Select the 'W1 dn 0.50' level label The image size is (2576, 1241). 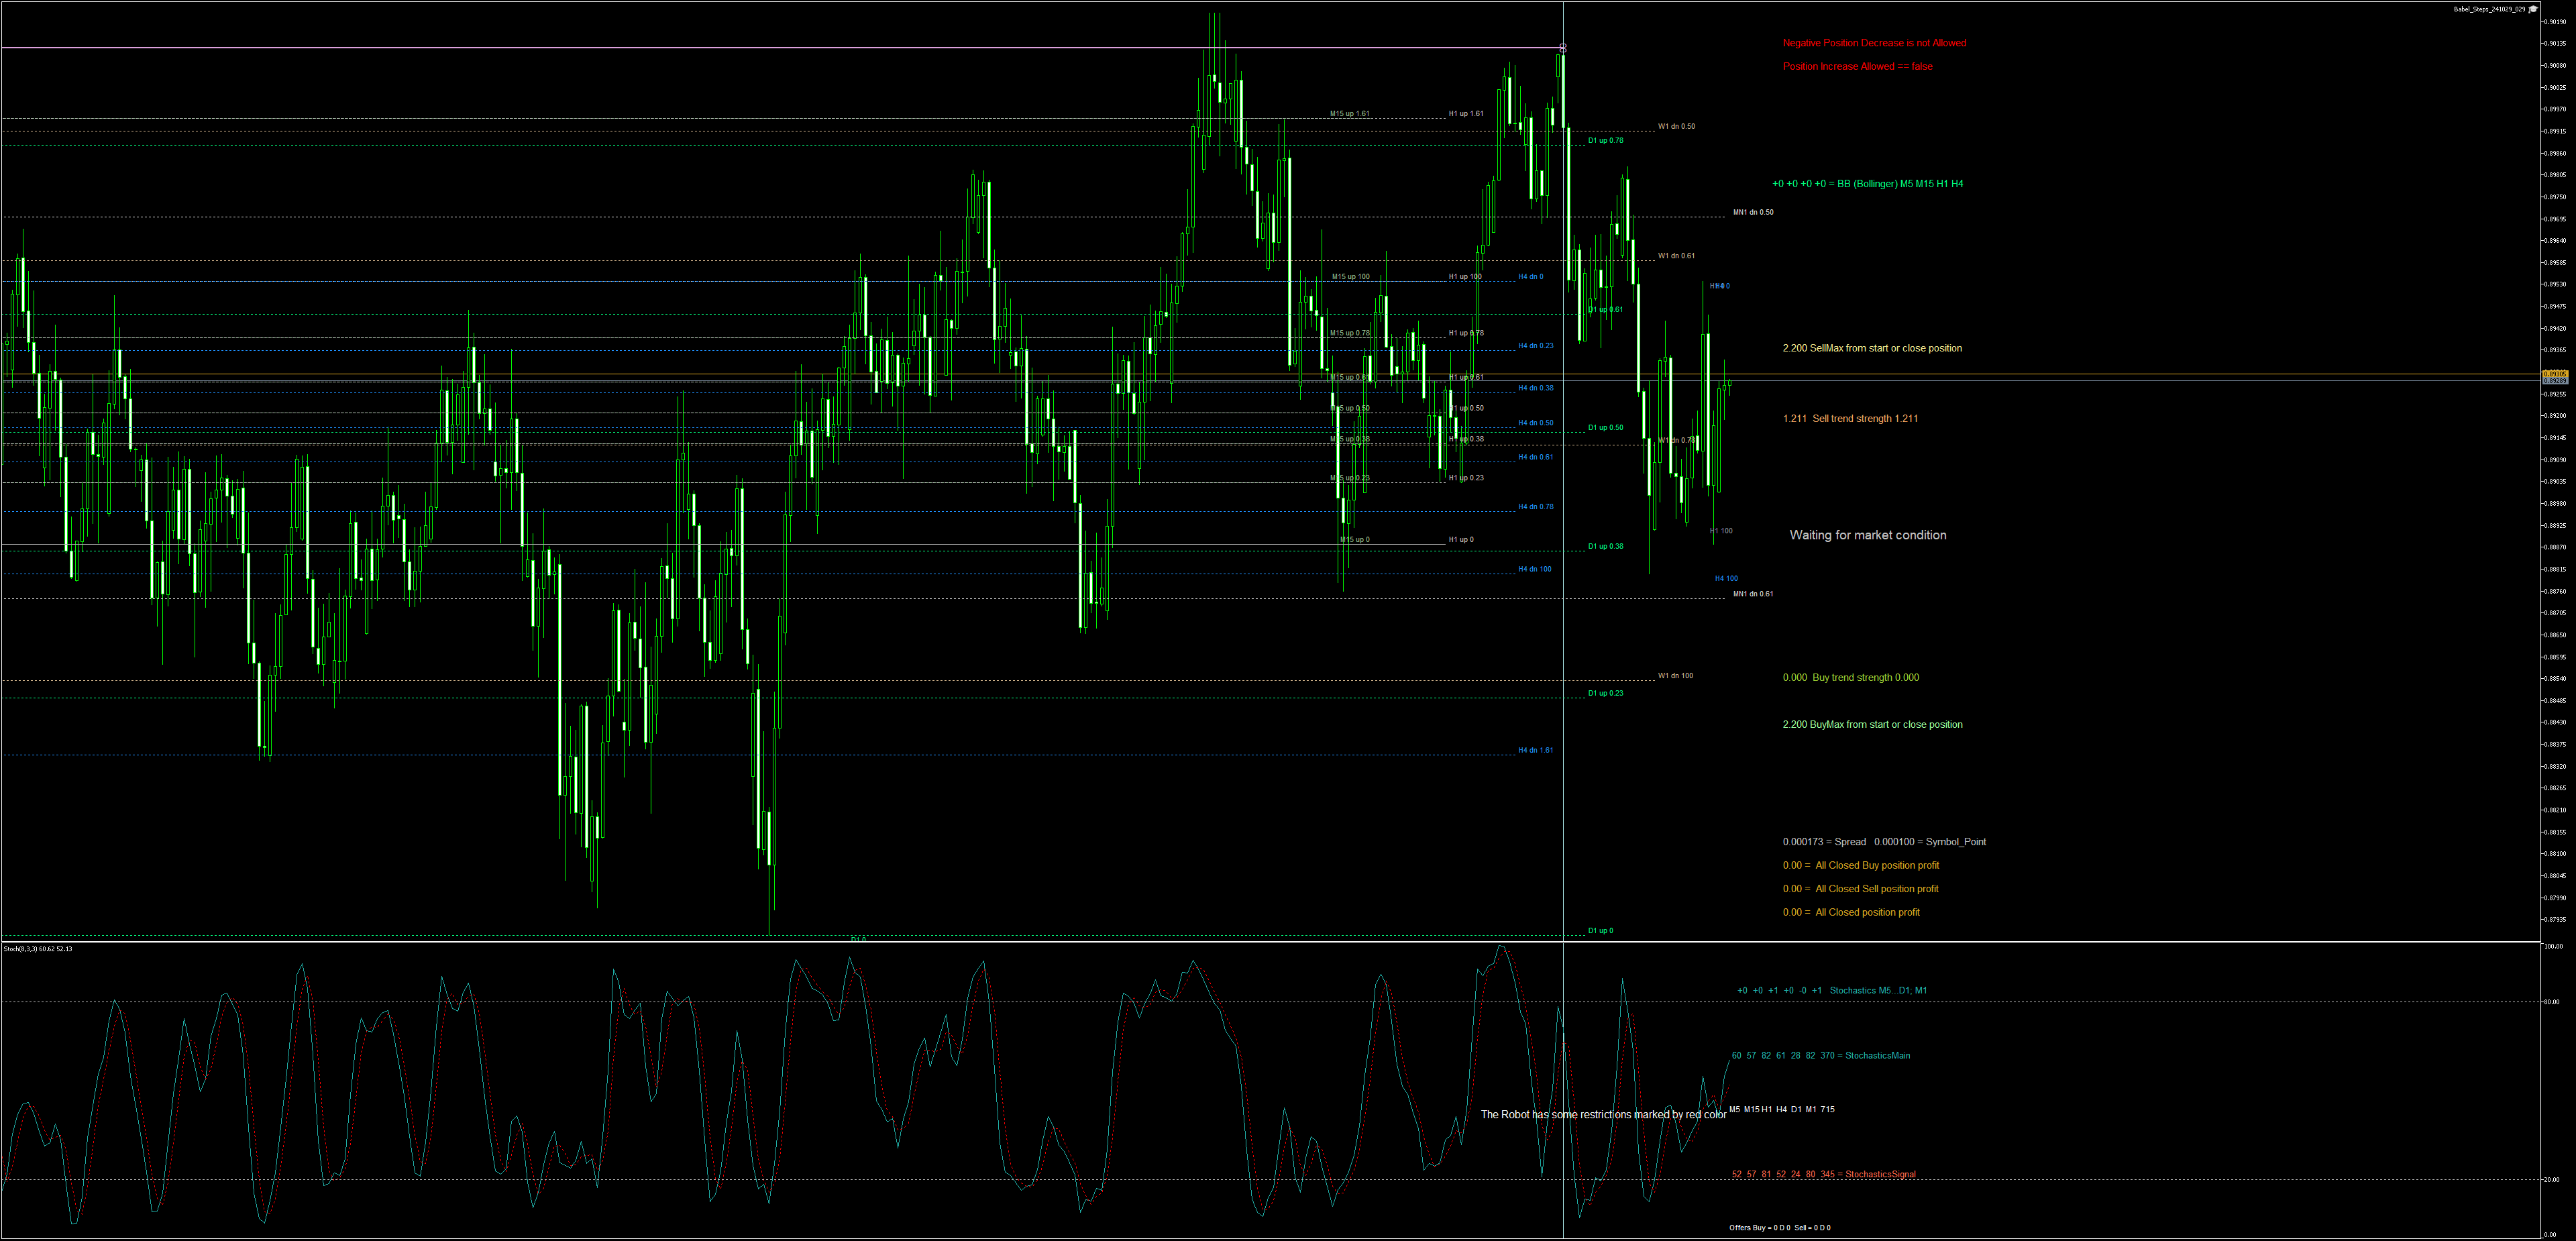pos(1676,126)
